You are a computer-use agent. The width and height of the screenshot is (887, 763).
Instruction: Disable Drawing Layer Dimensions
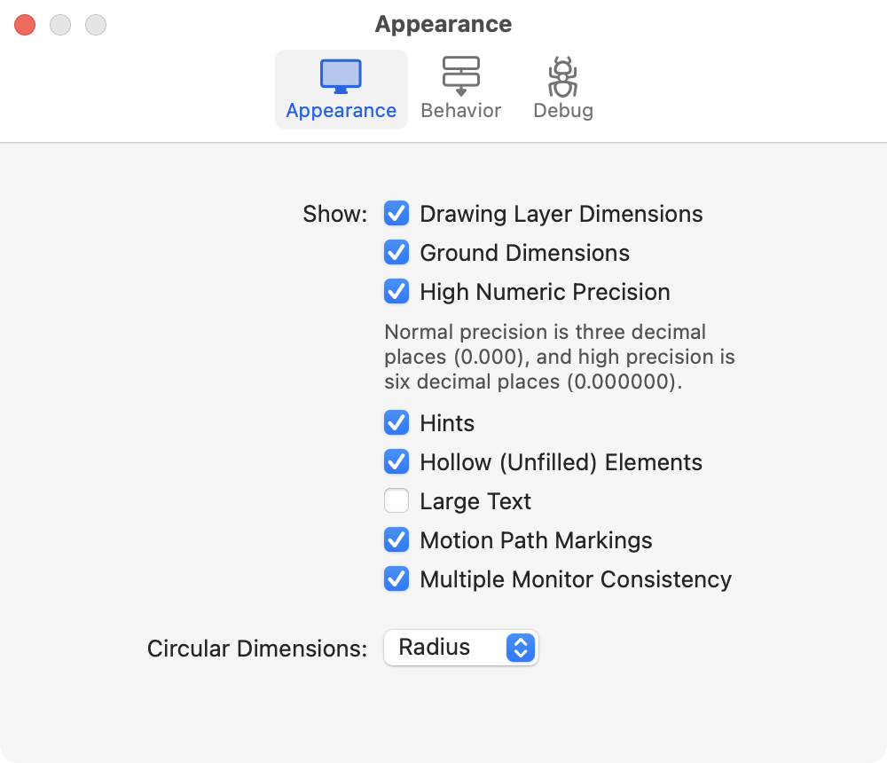[x=396, y=213]
